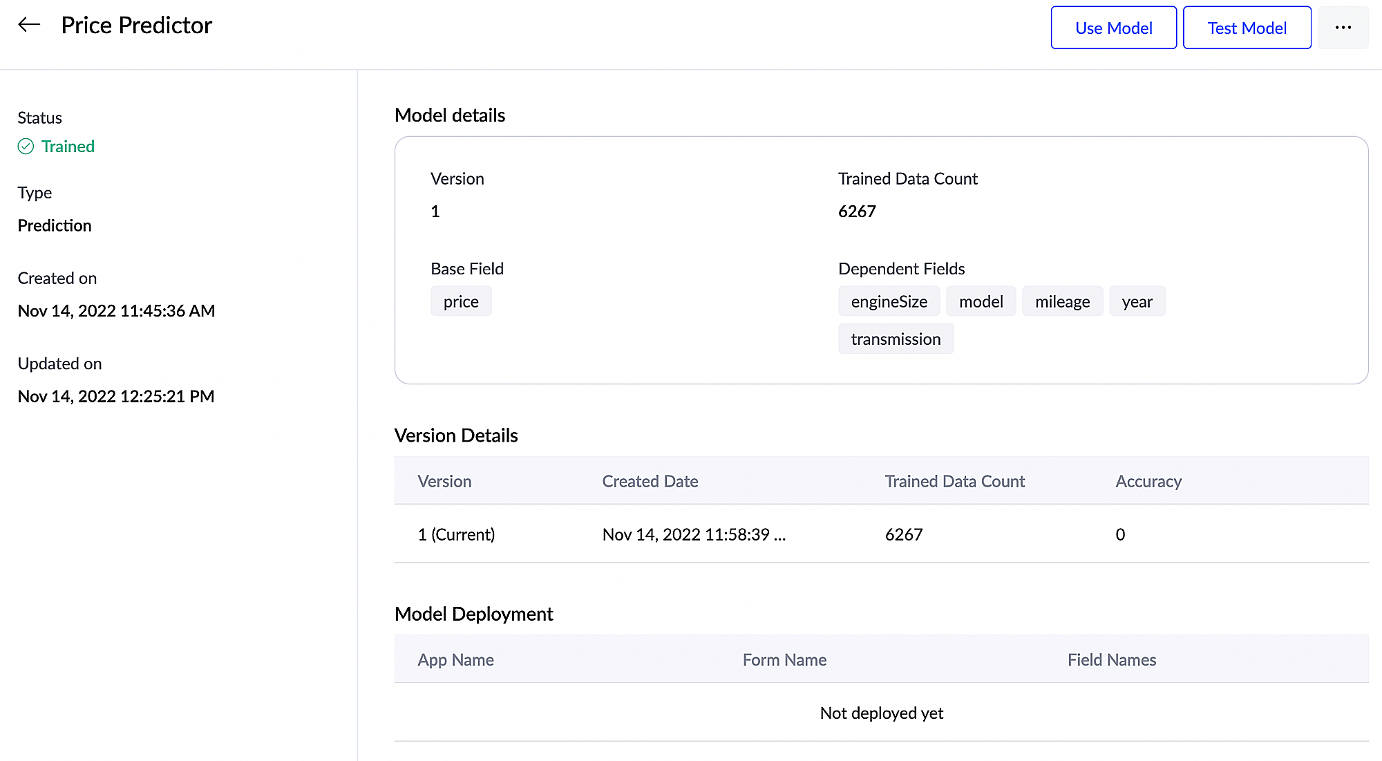
Task: Click the truncated created date Nov 14, 2022 11:58:39
Action: click(x=694, y=534)
